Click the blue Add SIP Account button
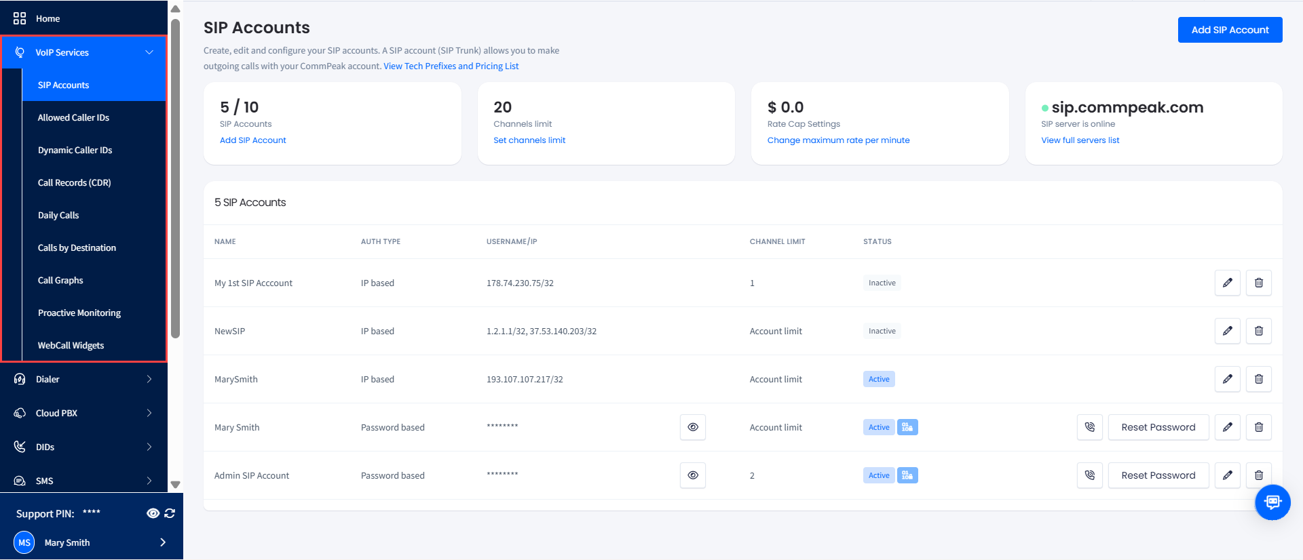The width and height of the screenshot is (1303, 560). coord(1230,30)
